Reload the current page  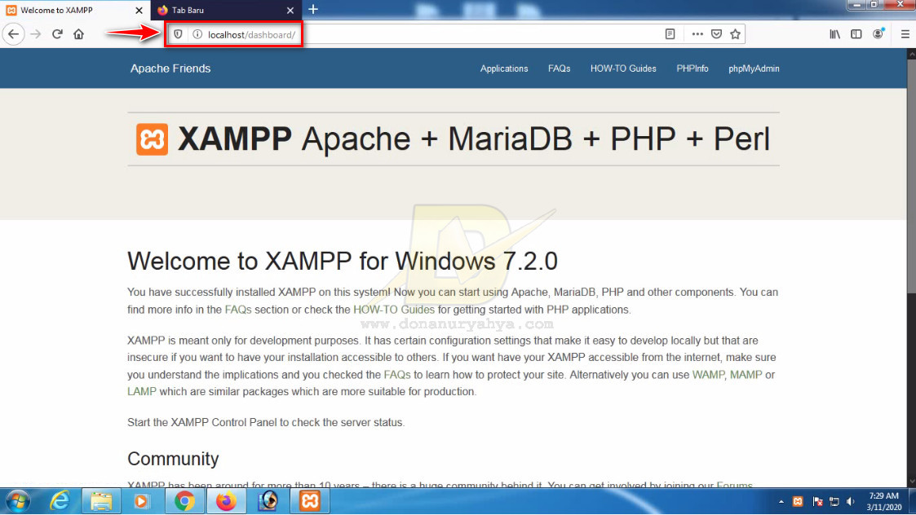(x=57, y=34)
